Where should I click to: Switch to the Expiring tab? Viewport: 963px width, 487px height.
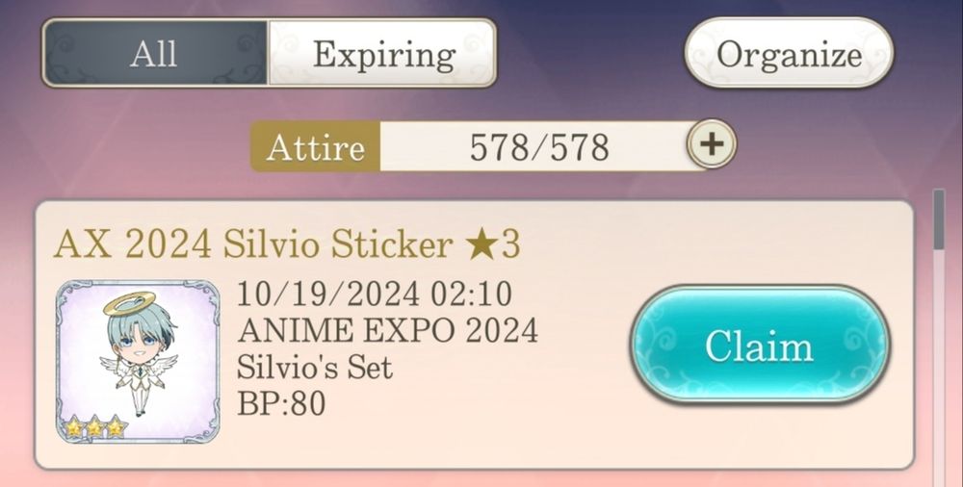click(382, 53)
